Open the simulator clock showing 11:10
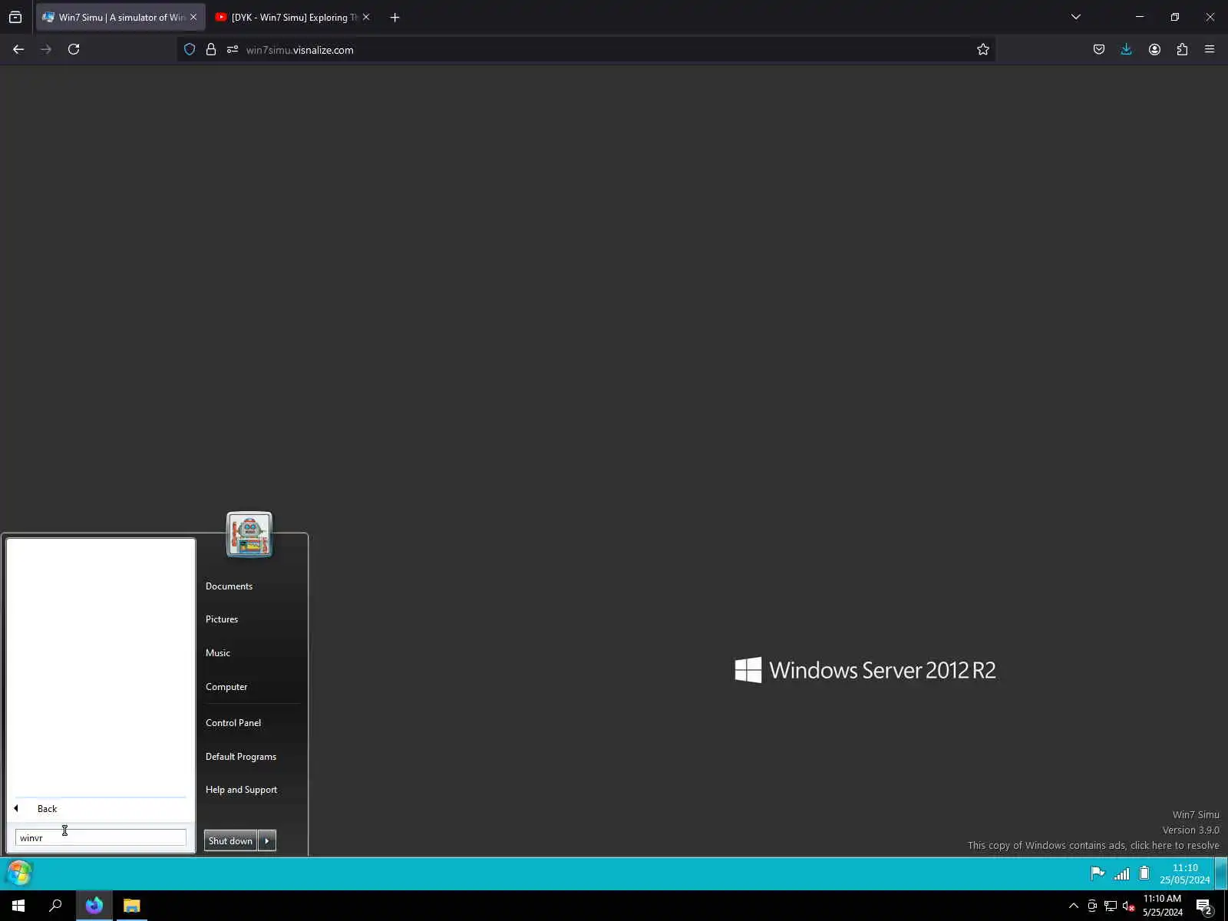The image size is (1228, 921). tap(1185, 873)
